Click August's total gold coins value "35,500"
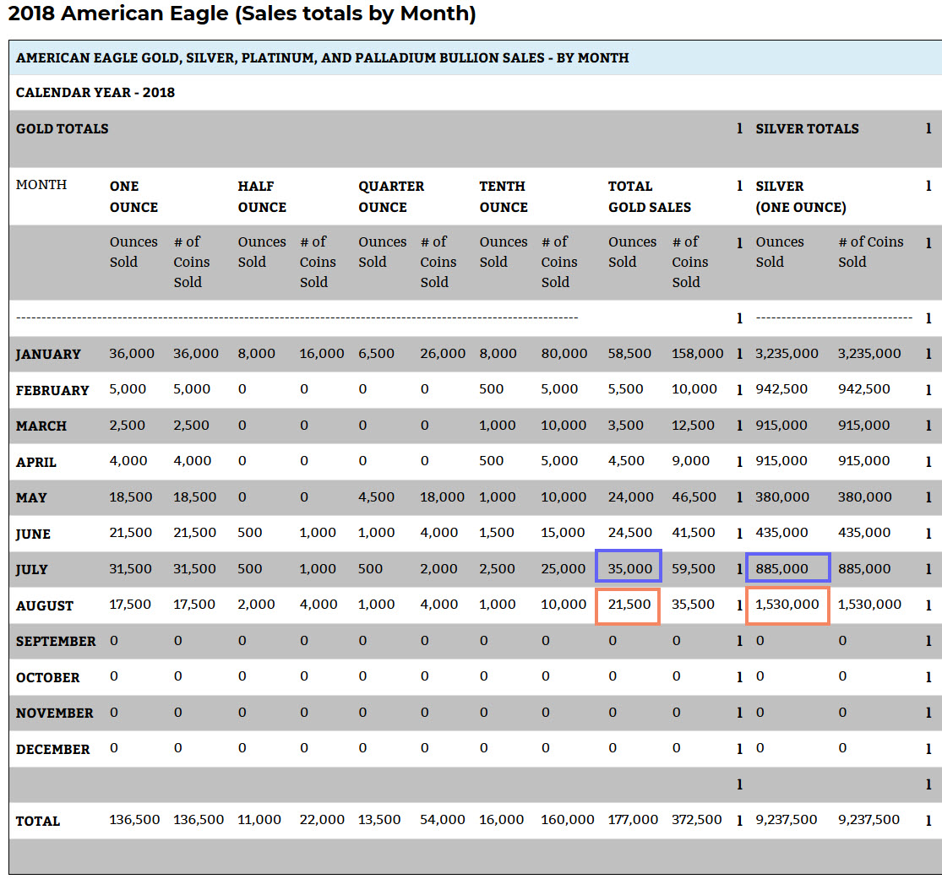This screenshot has width=942, height=879. (x=694, y=604)
